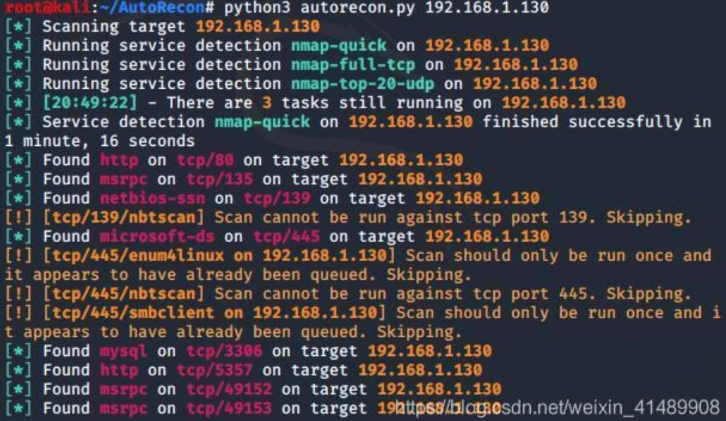726x421 pixels.
Task: Click the tcp/5357 port text
Action: coord(215,370)
